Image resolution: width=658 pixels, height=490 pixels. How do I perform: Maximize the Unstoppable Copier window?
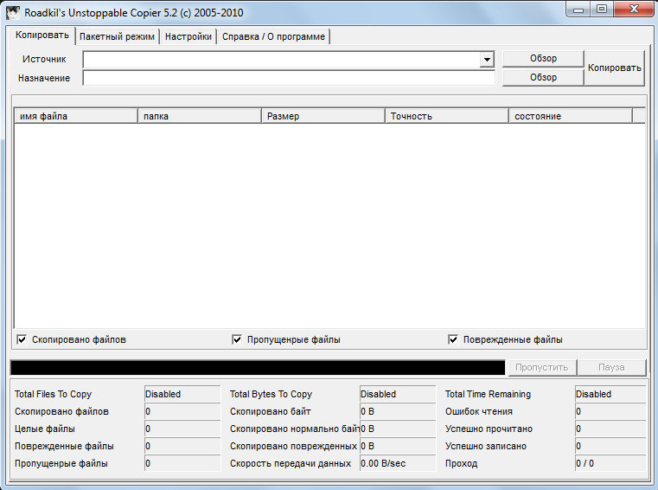601,10
